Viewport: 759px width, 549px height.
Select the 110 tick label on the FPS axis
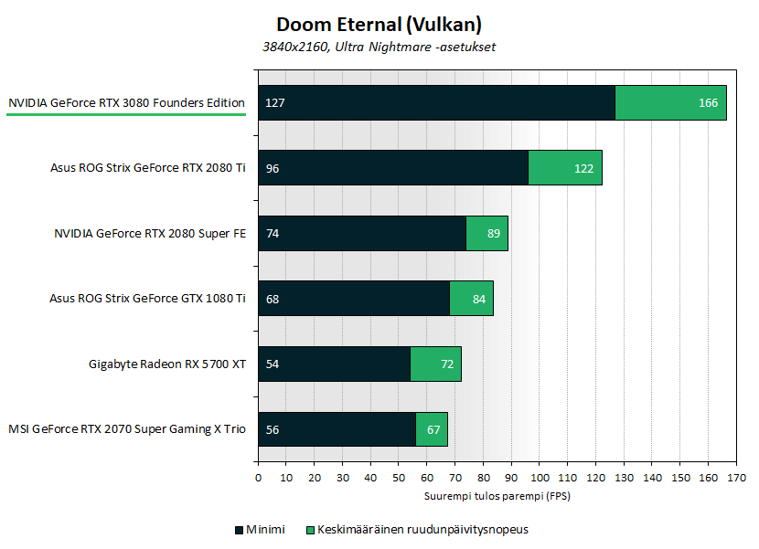[x=568, y=478]
